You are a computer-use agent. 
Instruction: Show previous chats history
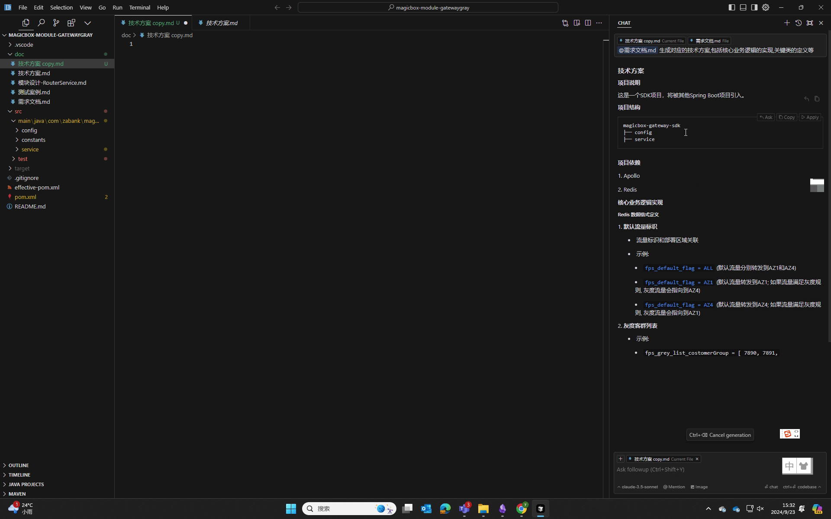pyautogui.click(x=799, y=23)
